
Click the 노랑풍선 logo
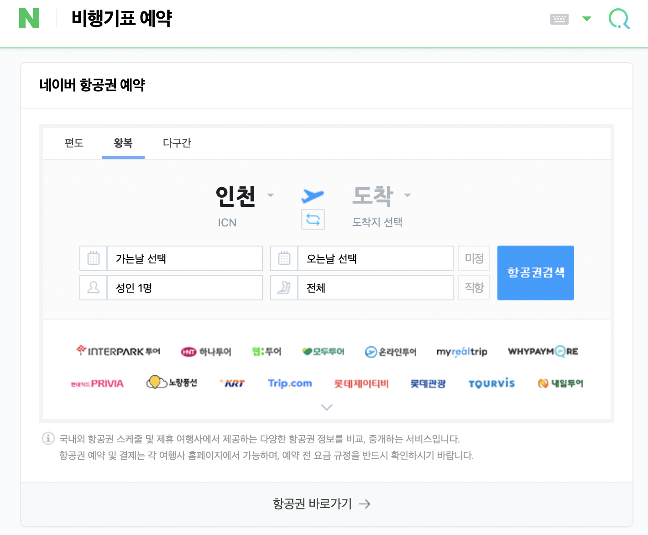(x=172, y=382)
